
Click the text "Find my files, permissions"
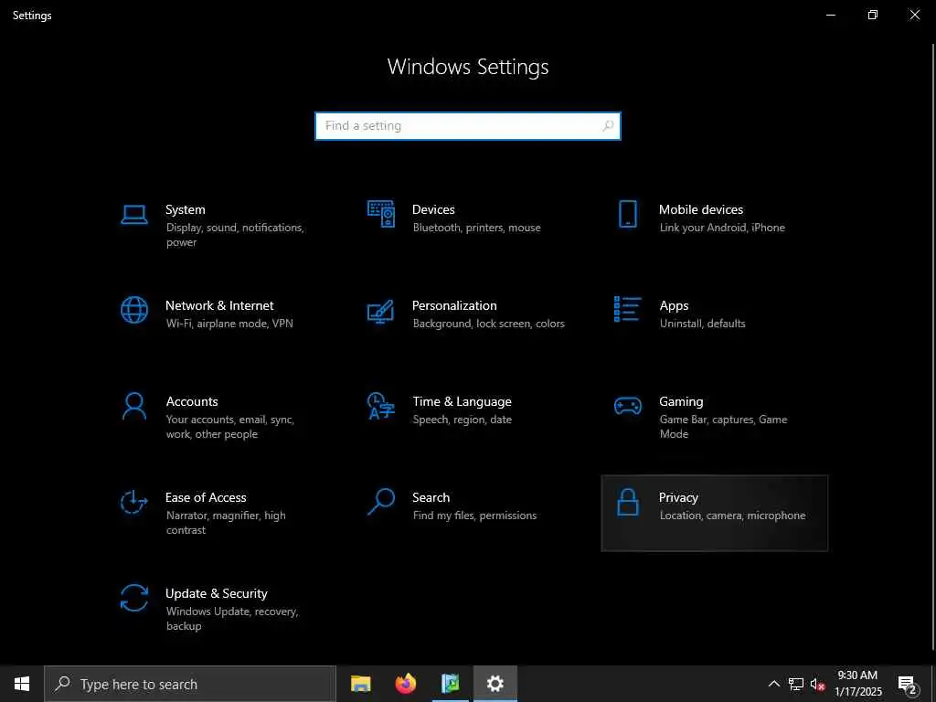(474, 516)
